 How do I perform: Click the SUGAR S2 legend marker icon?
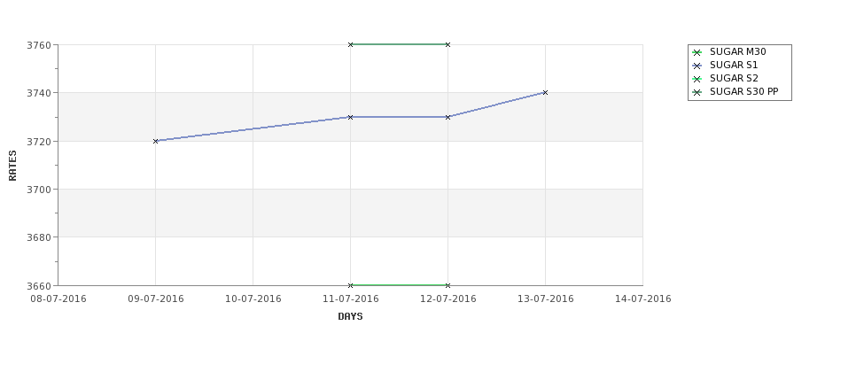[x=697, y=79]
